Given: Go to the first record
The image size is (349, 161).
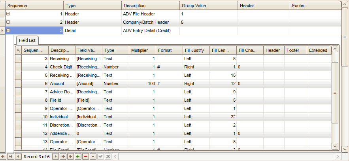Looking at the screenshot, I should [3, 157].
